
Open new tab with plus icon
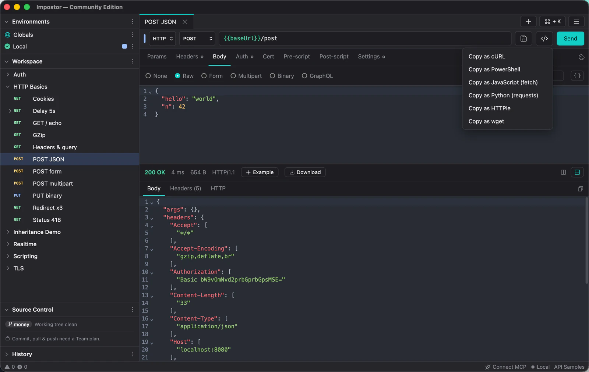point(528,22)
